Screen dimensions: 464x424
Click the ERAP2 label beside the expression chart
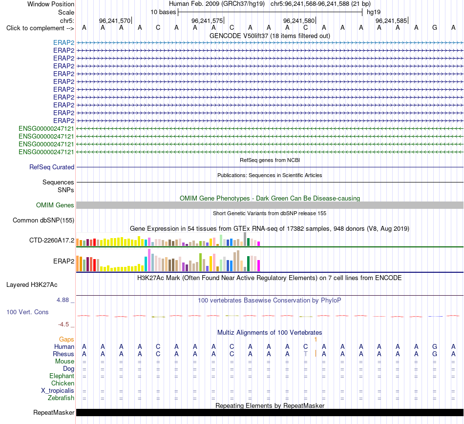click(x=63, y=262)
